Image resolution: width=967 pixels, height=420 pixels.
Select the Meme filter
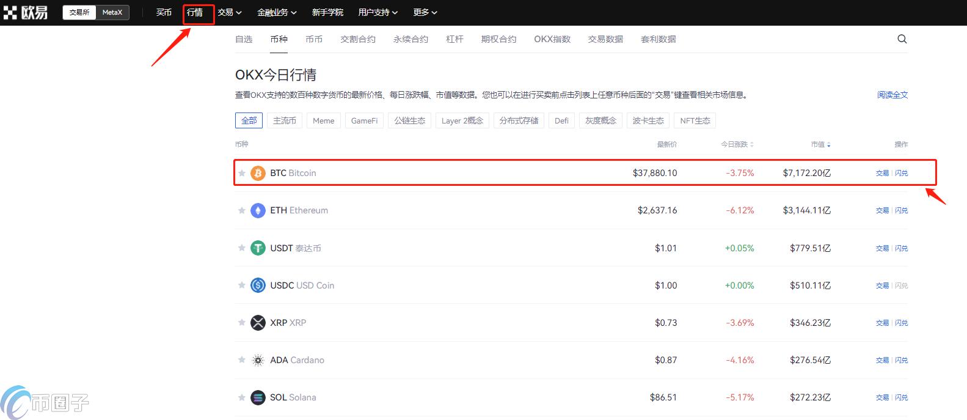pos(324,120)
